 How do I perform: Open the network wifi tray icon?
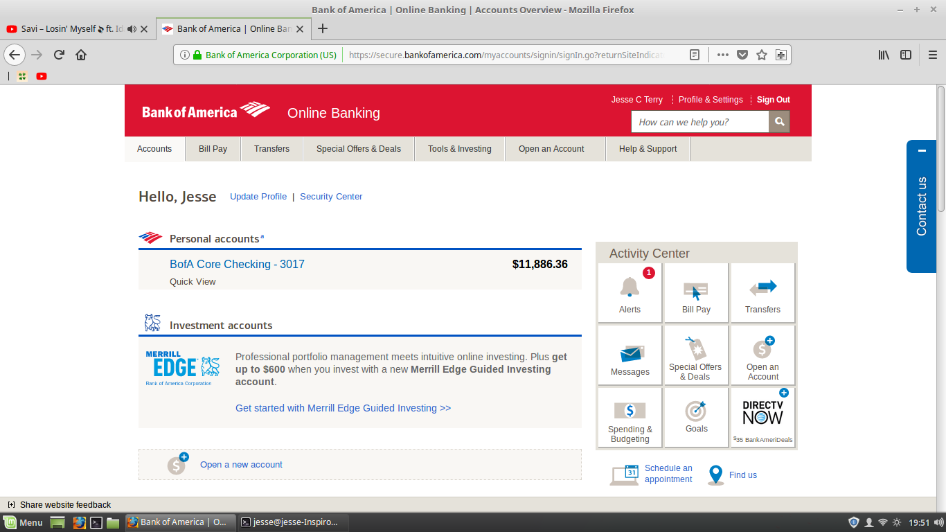click(882, 522)
